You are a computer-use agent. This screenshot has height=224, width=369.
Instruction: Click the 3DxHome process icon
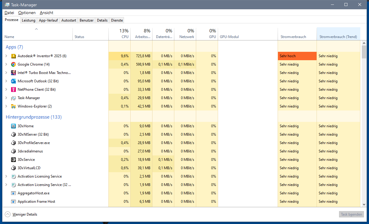pos(13,126)
